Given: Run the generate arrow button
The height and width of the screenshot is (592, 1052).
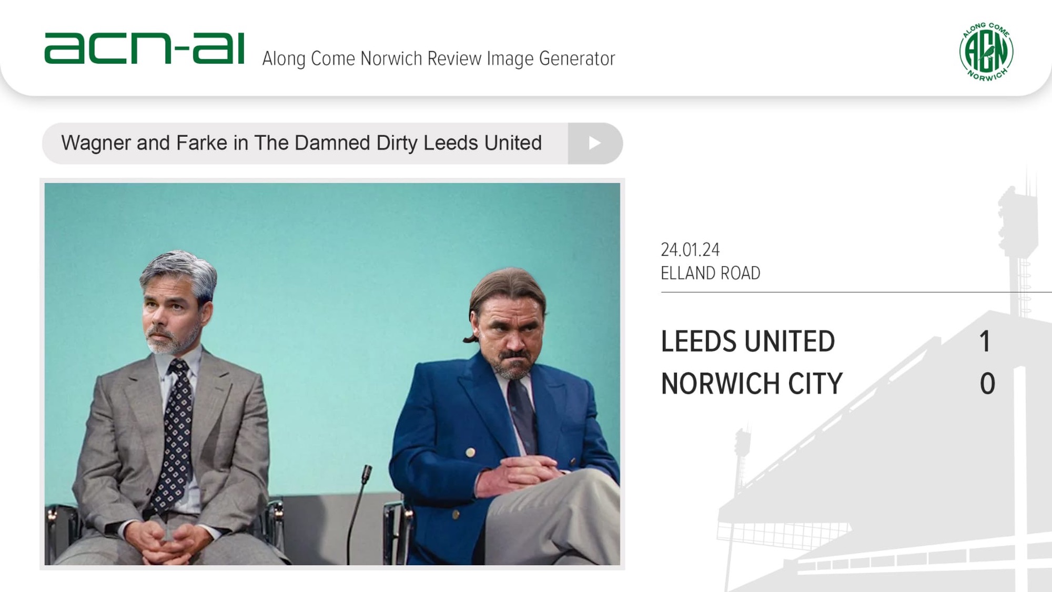Looking at the screenshot, I should coord(595,143).
